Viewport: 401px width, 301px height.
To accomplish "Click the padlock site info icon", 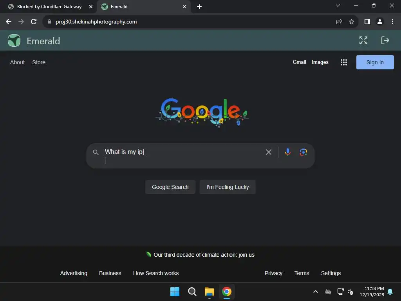I will pyautogui.click(x=49, y=22).
